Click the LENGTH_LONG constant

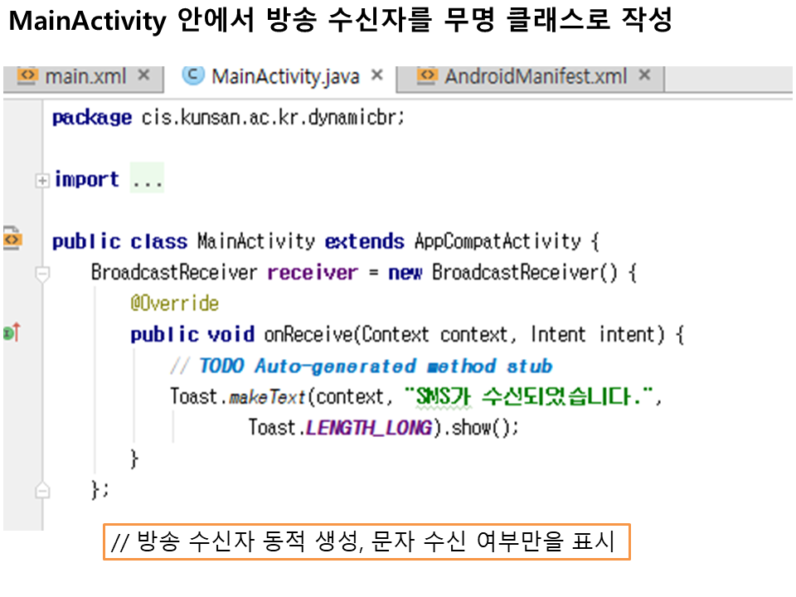pos(369,428)
